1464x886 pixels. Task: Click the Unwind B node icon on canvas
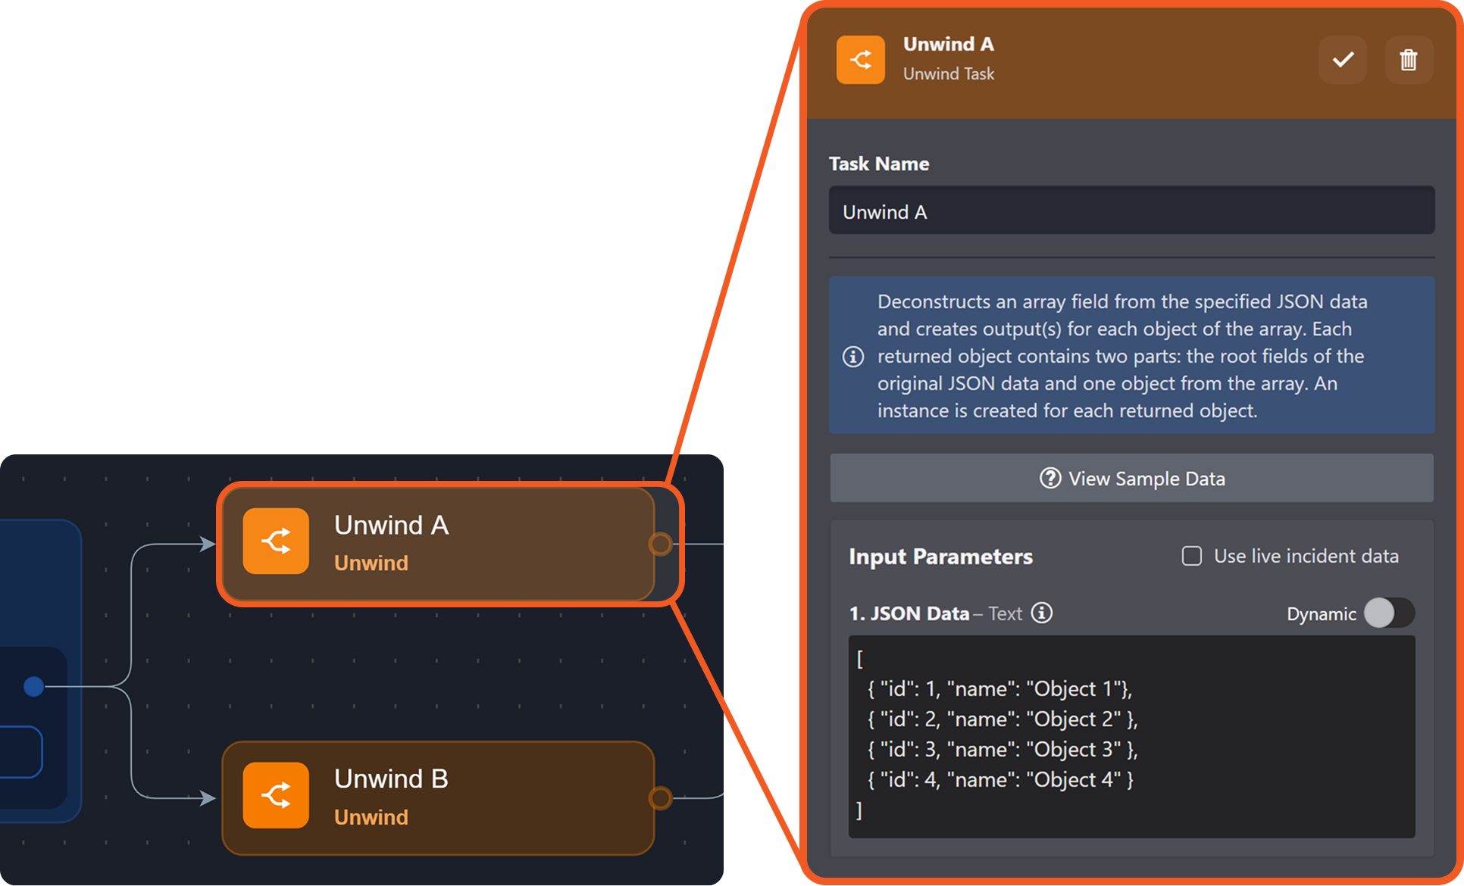[276, 795]
